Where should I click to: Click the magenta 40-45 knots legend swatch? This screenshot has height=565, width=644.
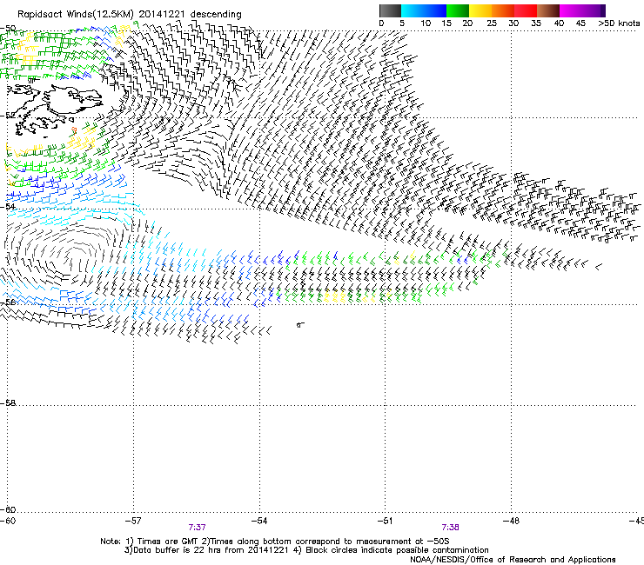pyautogui.click(x=571, y=10)
